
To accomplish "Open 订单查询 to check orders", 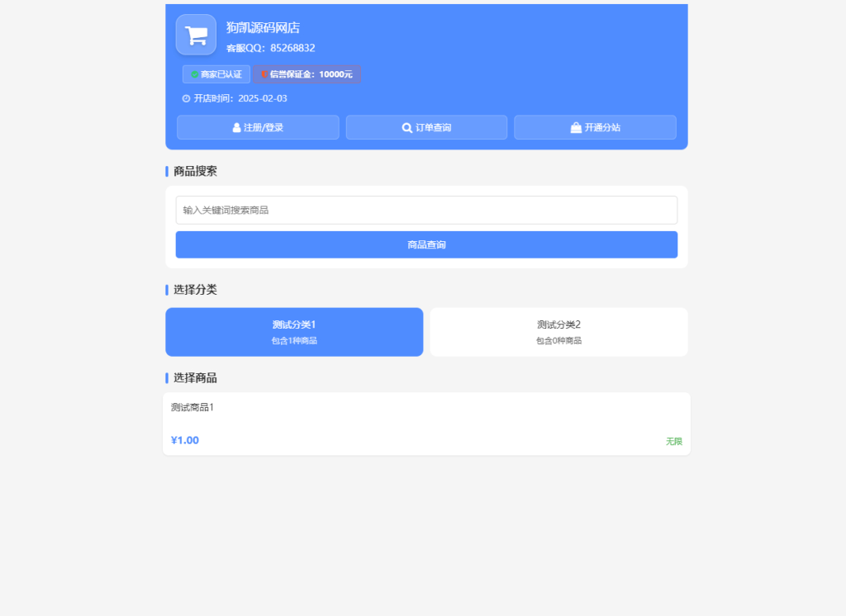I will (425, 126).
